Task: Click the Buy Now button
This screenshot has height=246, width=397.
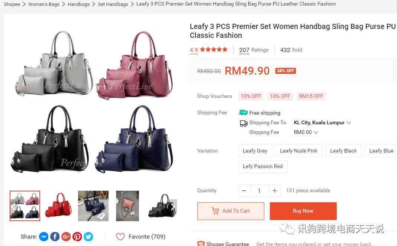Action: [303, 211]
